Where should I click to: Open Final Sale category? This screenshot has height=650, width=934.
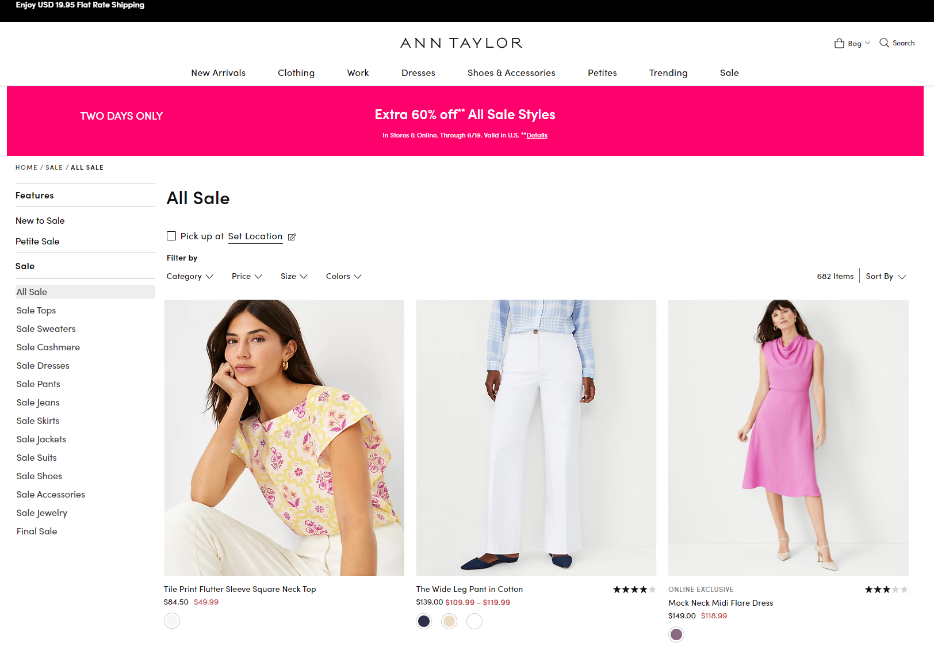[x=37, y=532]
